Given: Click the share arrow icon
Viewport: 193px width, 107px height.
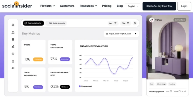Looking at the screenshot, I should 185,91.
